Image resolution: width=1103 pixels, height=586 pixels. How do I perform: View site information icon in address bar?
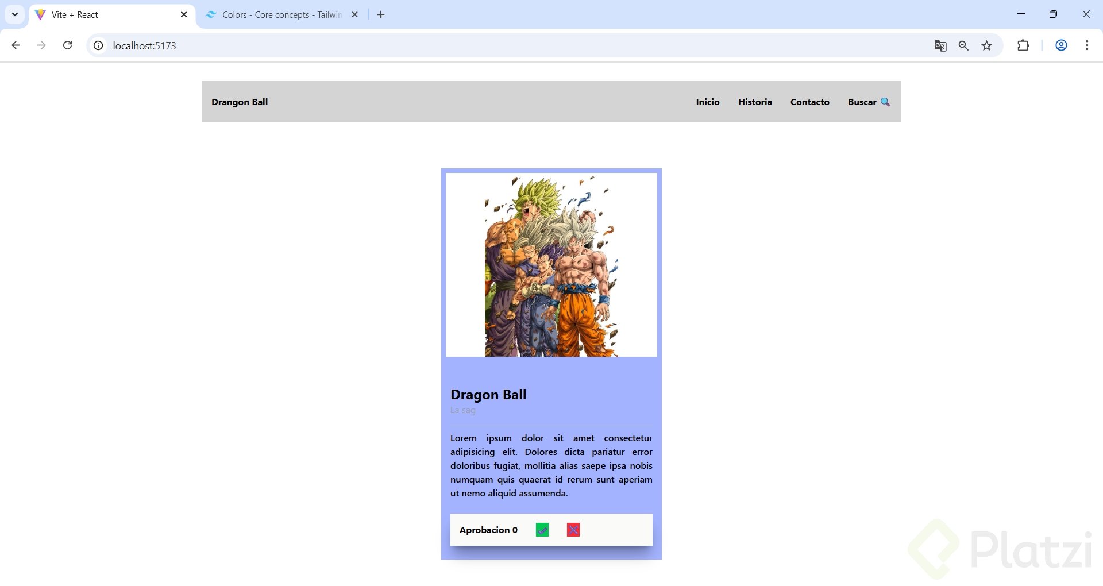pos(99,45)
